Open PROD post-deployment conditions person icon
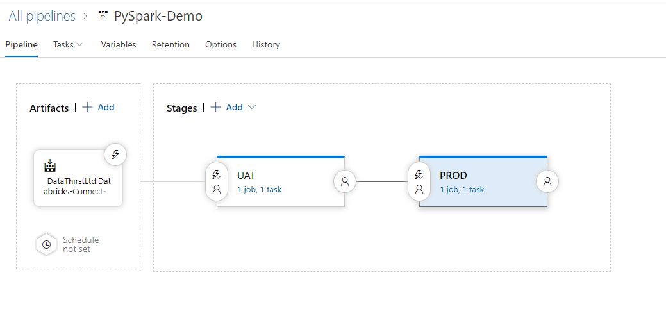The height and width of the screenshot is (327, 666). pos(547,181)
